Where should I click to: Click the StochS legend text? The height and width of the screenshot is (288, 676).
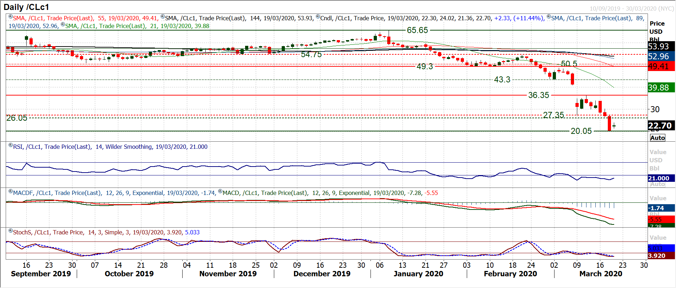[106, 232]
